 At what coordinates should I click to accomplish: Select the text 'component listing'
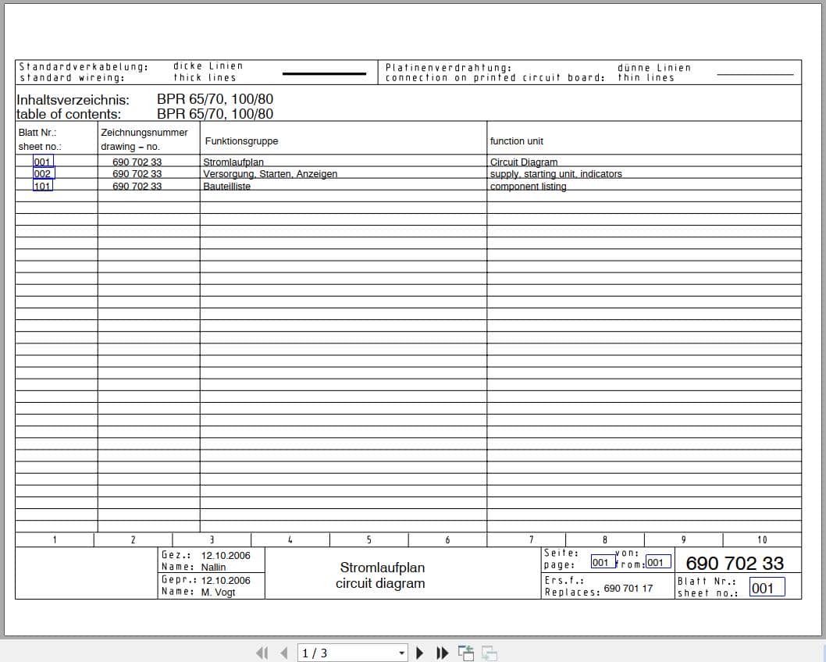click(529, 187)
